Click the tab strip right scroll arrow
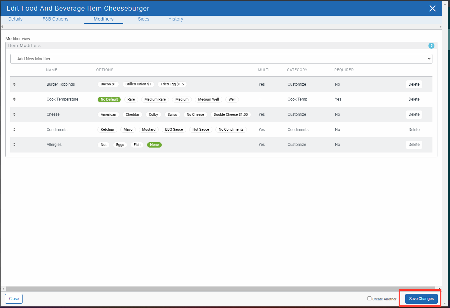This screenshot has height=308, width=450. (x=440, y=27)
